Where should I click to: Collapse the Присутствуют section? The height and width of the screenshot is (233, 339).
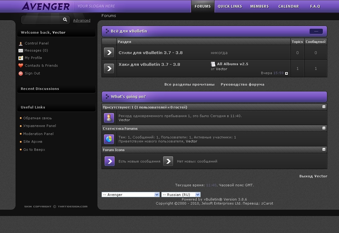click(x=324, y=107)
